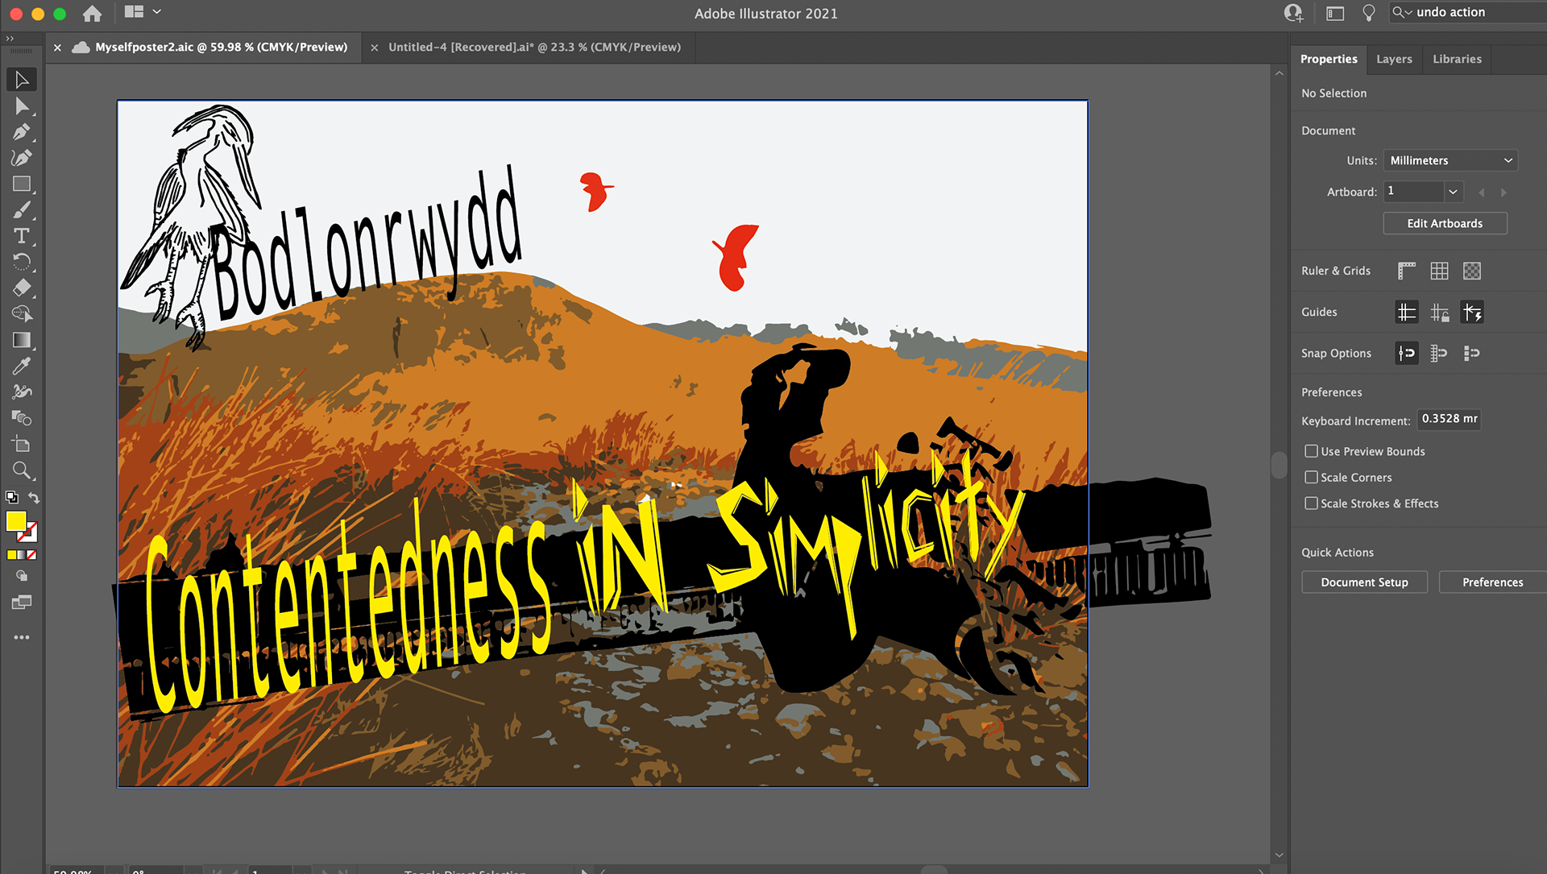Select the Eraser tool

pos(22,288)
